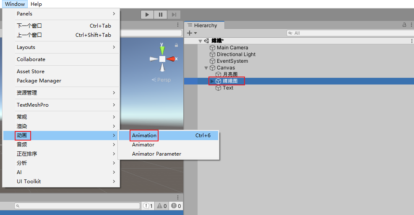414x215 pixels.
Task: Toggle console warning count filter
Action: 161,206
